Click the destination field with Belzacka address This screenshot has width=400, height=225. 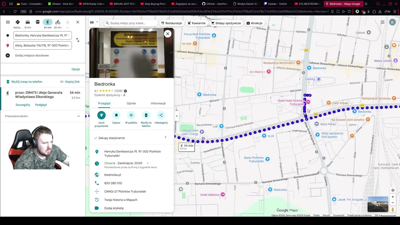coord(42,45)
